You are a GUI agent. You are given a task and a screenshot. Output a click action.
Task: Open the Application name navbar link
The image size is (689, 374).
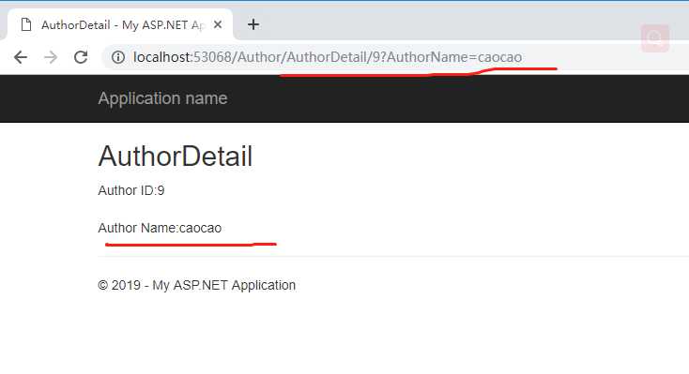tap(162, 98)
